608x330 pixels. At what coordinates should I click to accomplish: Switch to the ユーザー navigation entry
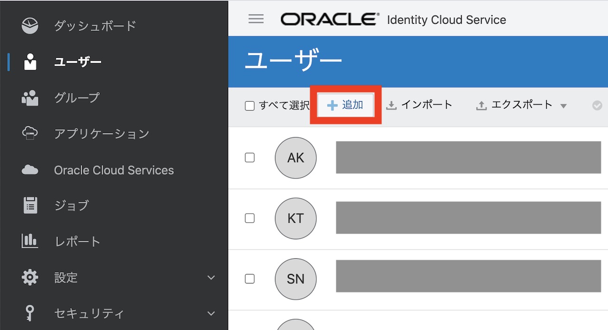coord(77,62)
